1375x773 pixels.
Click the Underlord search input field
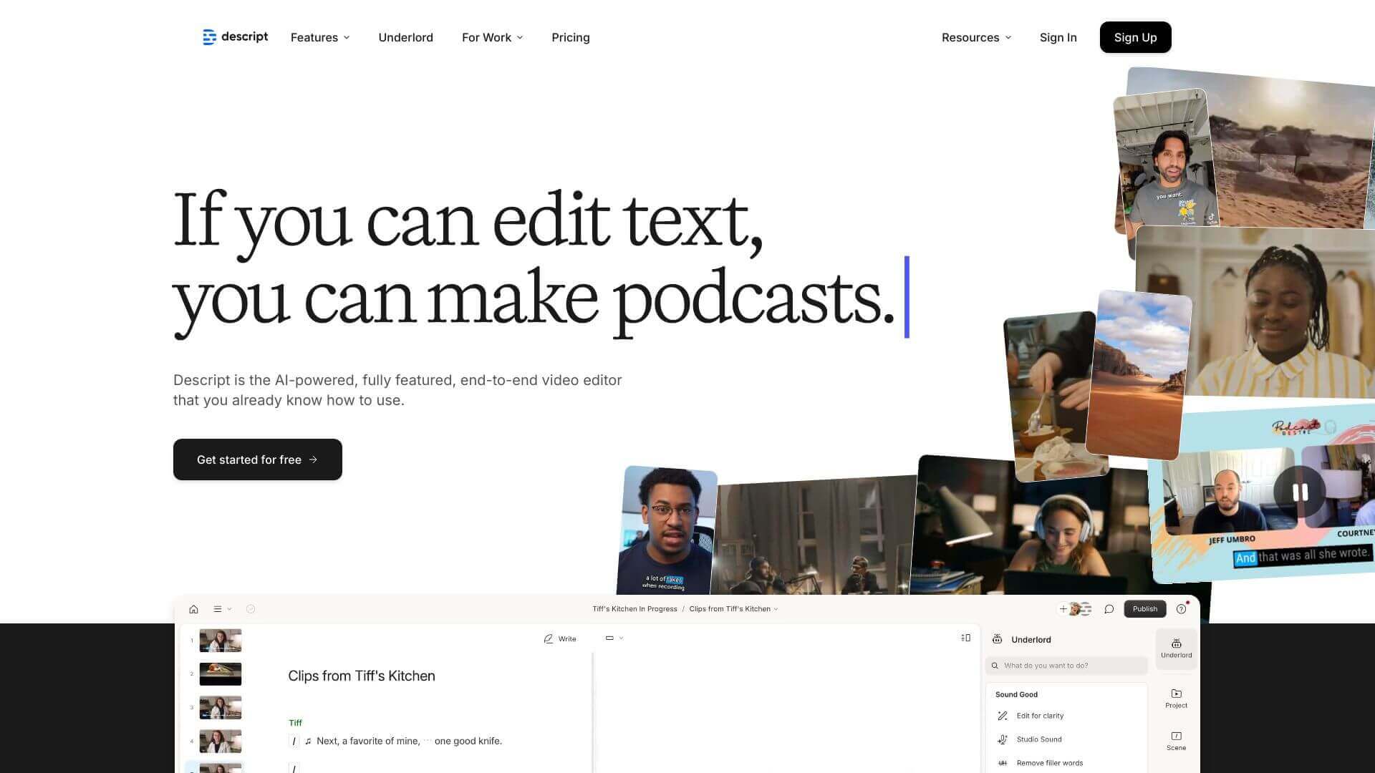click(1067, 666)
